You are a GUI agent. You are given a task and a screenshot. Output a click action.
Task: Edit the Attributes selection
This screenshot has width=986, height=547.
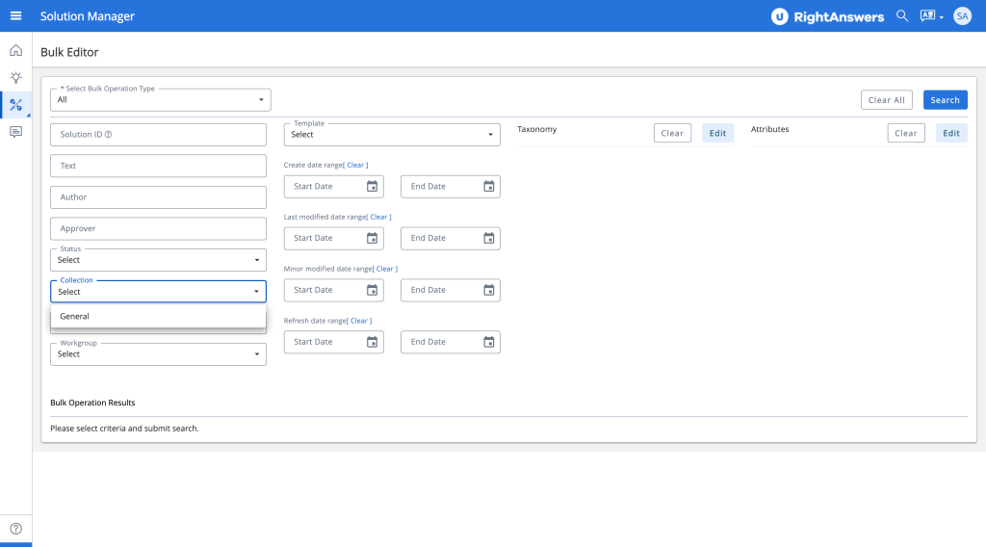tap(951, 133)
